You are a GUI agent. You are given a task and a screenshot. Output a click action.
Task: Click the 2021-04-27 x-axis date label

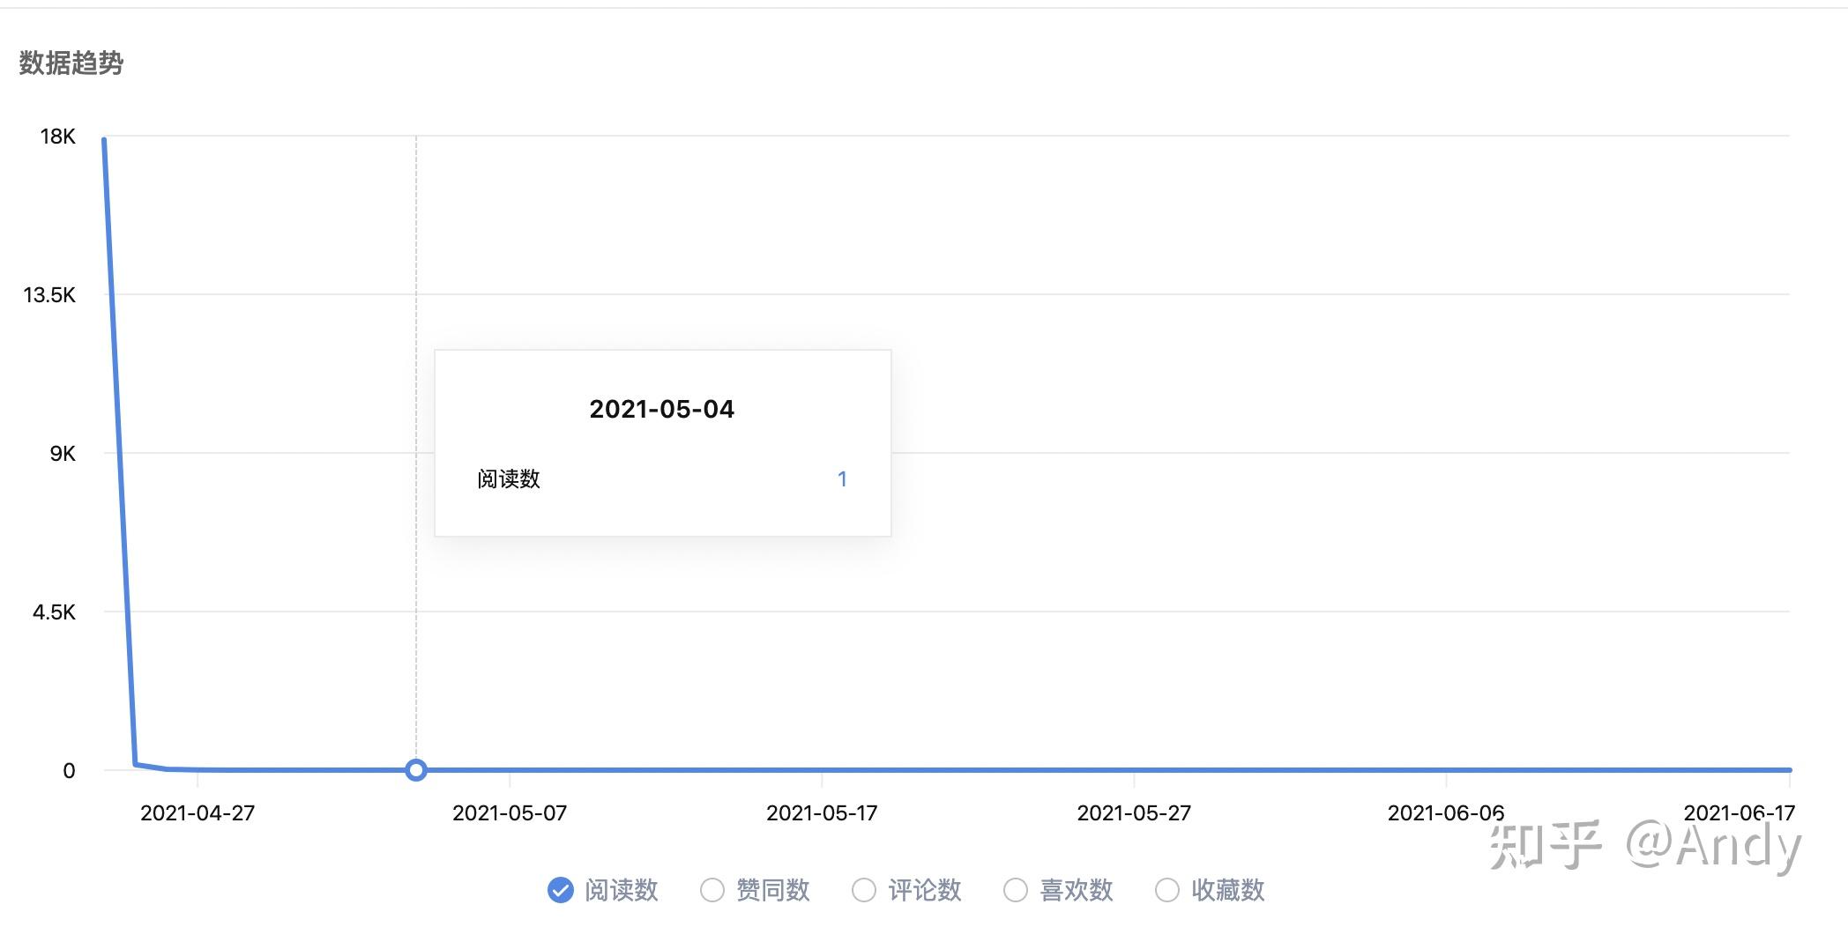[x=197, y=812]
